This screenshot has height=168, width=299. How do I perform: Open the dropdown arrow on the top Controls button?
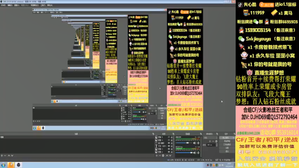coord(234,137)
